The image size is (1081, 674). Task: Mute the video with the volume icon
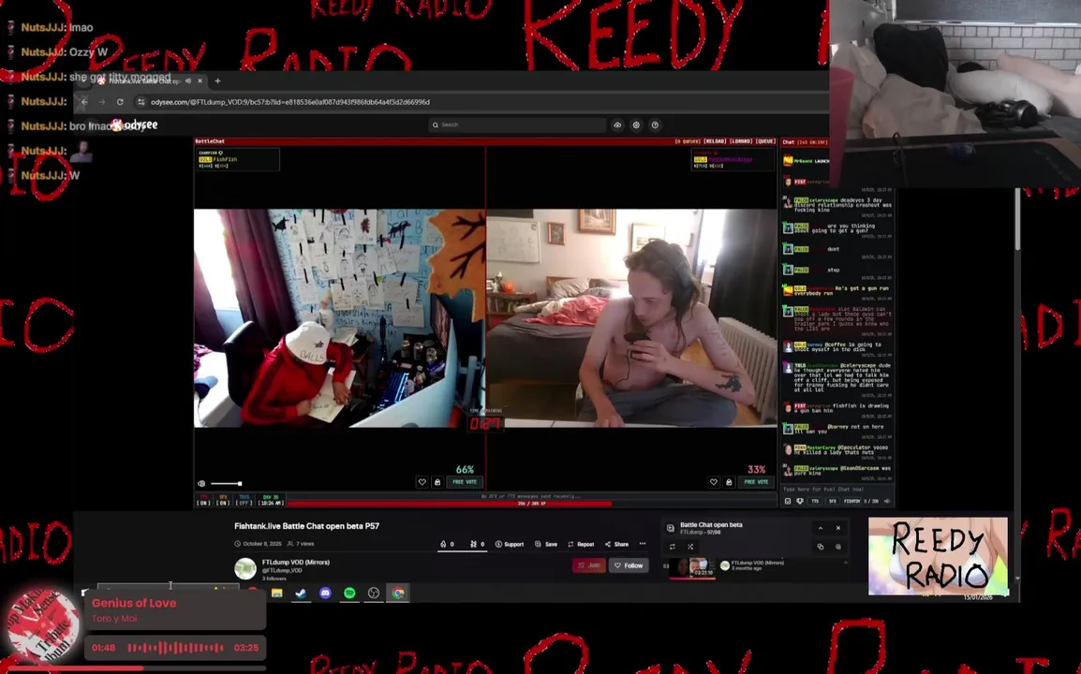coord(201,484)
